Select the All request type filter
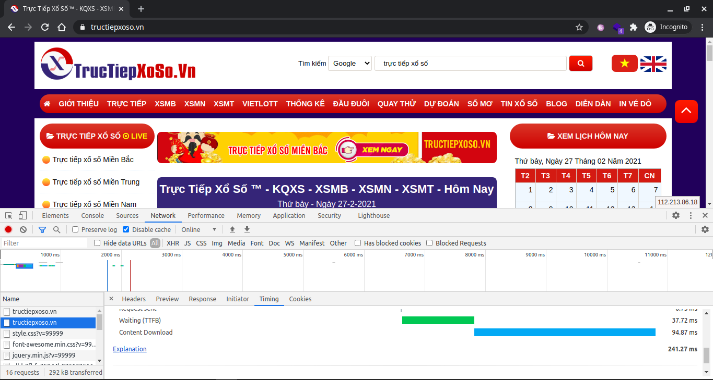The image size is (713, 380). pos(155,243)
